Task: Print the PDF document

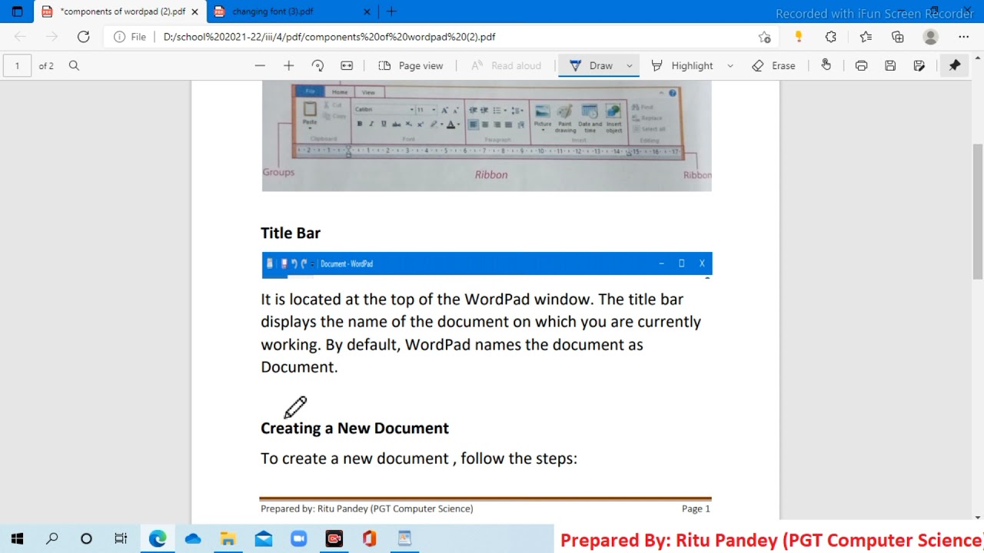Action: click(x=861, y=65)
